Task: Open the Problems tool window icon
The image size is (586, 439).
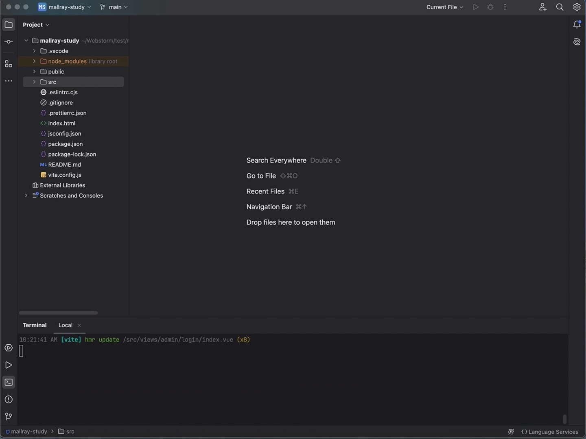Action: pyautogui.click(x=9, y=400)
